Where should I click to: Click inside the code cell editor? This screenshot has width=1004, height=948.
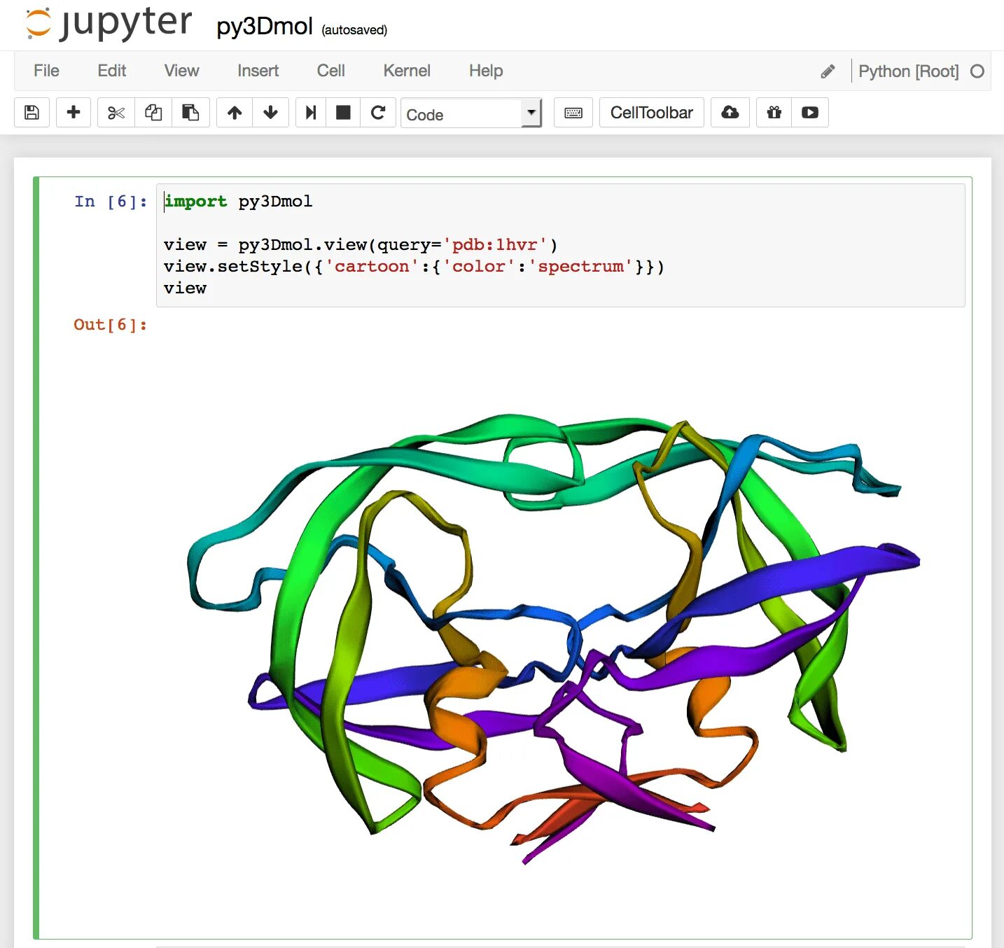point(560,245)
